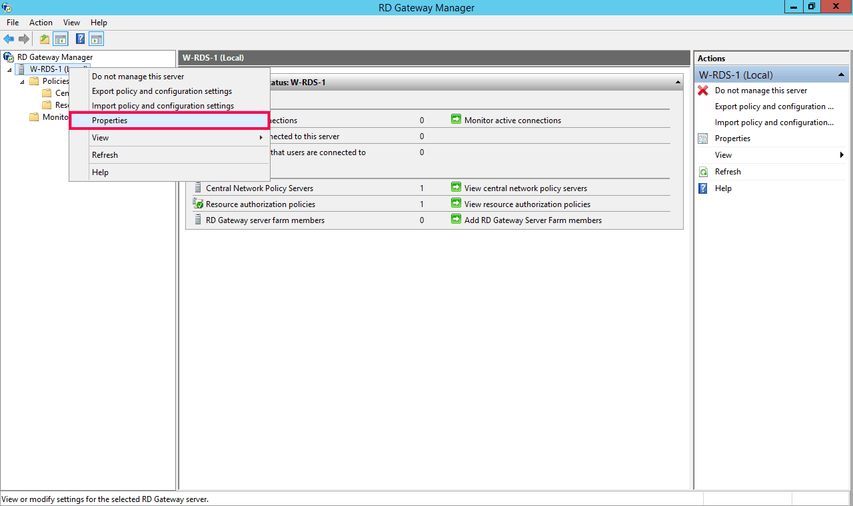This screenshot has width=853, height=506.
Task: Click the Properties icon in the Actions pane
Action: [x=703, y=138]
